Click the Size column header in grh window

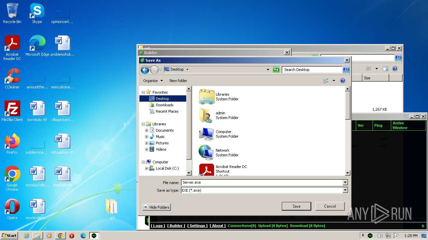(375, 78)
